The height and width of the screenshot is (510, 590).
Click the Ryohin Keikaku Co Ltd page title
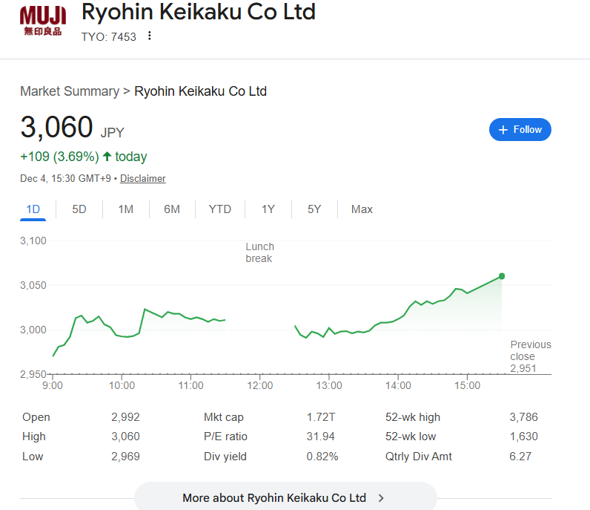199,12
